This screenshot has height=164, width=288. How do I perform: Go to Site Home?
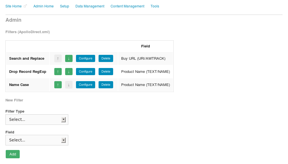point(13,6)
